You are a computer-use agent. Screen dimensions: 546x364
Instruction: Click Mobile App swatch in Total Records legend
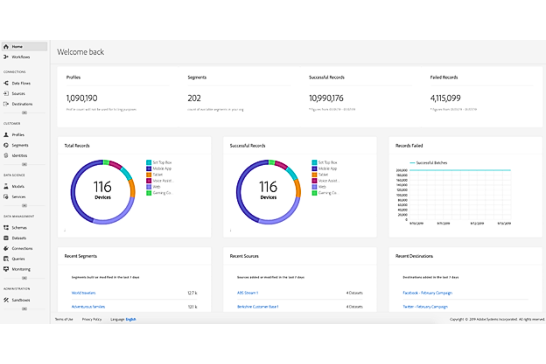pos(149,169)
